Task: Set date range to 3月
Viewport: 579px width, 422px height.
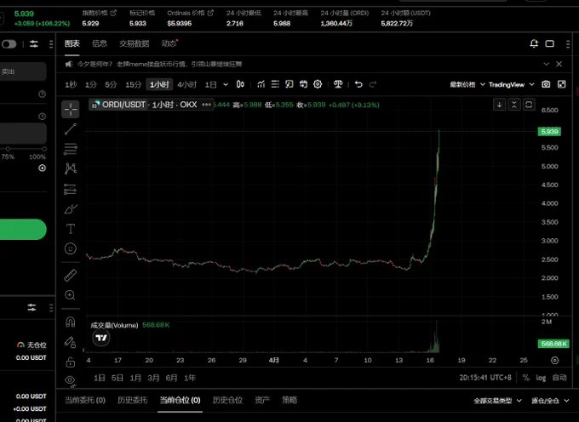Action: click(153, 378)
